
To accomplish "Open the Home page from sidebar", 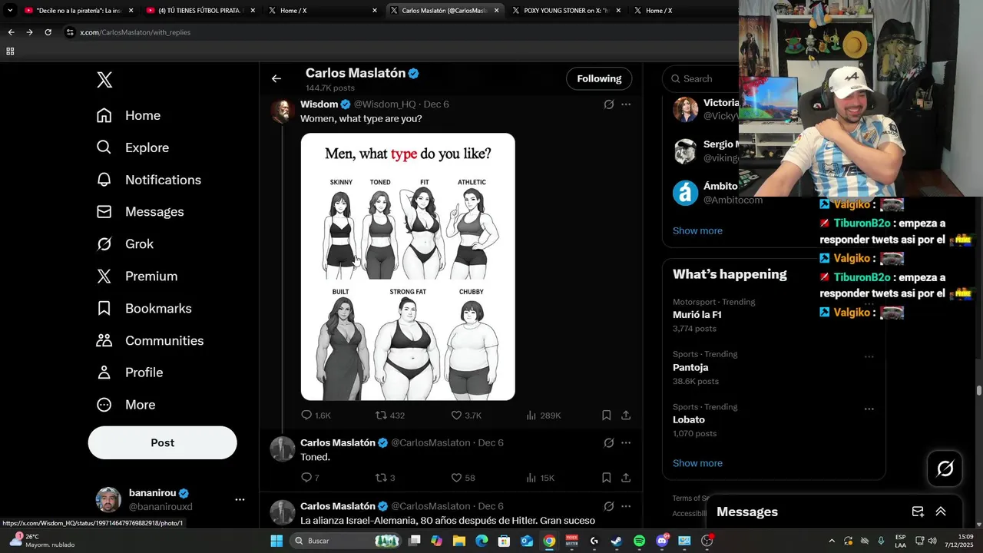I will (x=128, y=115).
